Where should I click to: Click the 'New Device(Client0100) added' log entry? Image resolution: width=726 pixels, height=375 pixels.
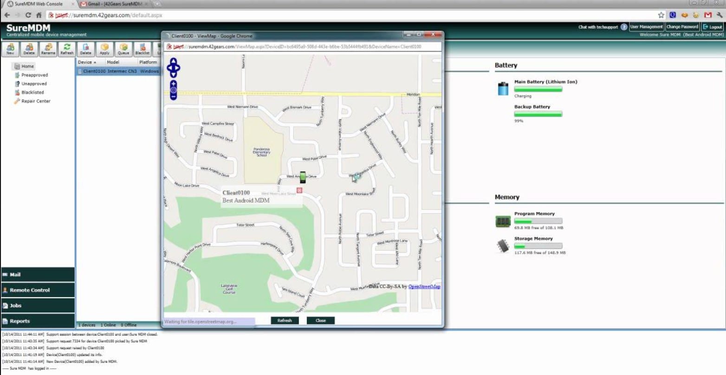coord(59,362)
